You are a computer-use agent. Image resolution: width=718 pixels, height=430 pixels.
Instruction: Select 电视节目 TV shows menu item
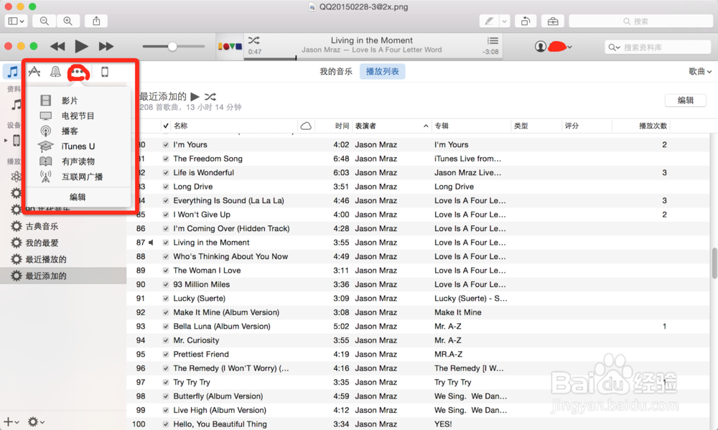click(78, 116)
